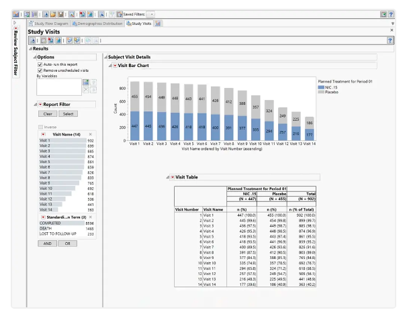The width and height of the screenshot is (403, 312).
Task: Click the gray Placebo bar for Visit 14
Action: (x=309, y=123)
